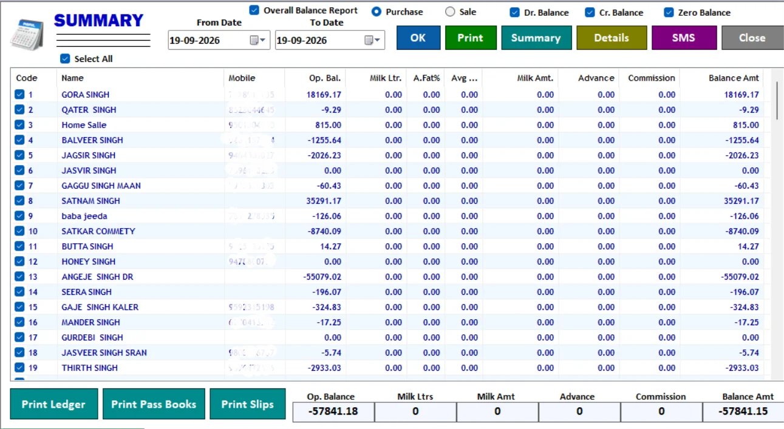The height and width of the screenshot is (429, 784).
Task: Open the Details report button
Action: (x=612, y=38)
